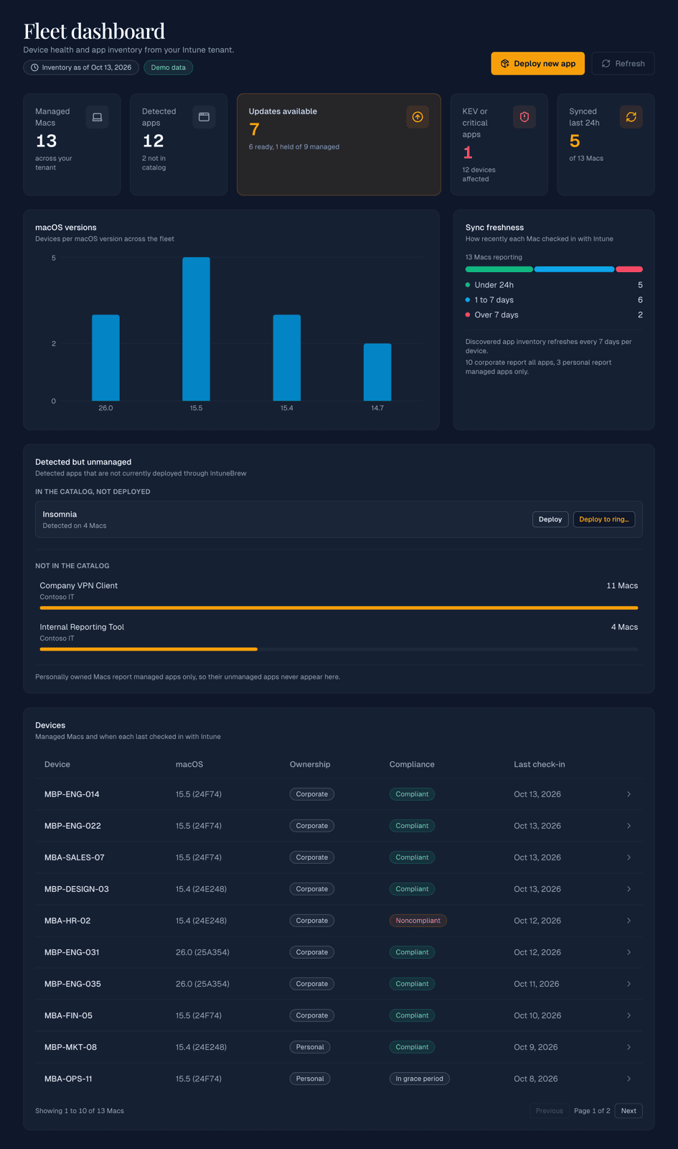Deploy the Insomnia app
This screenshot has width=678, height=1149.
point(550,519)
